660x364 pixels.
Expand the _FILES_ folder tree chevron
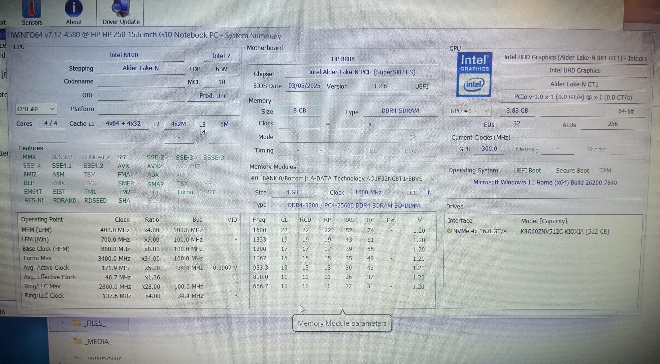click(x=62, y=323)
